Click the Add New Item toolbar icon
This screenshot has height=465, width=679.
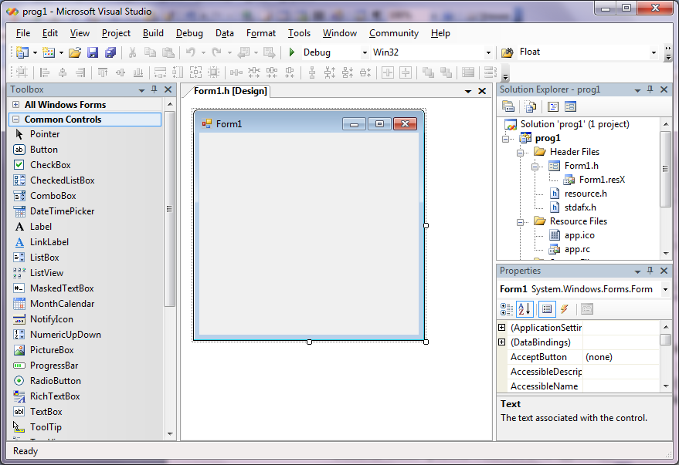(x=49, y=52)
